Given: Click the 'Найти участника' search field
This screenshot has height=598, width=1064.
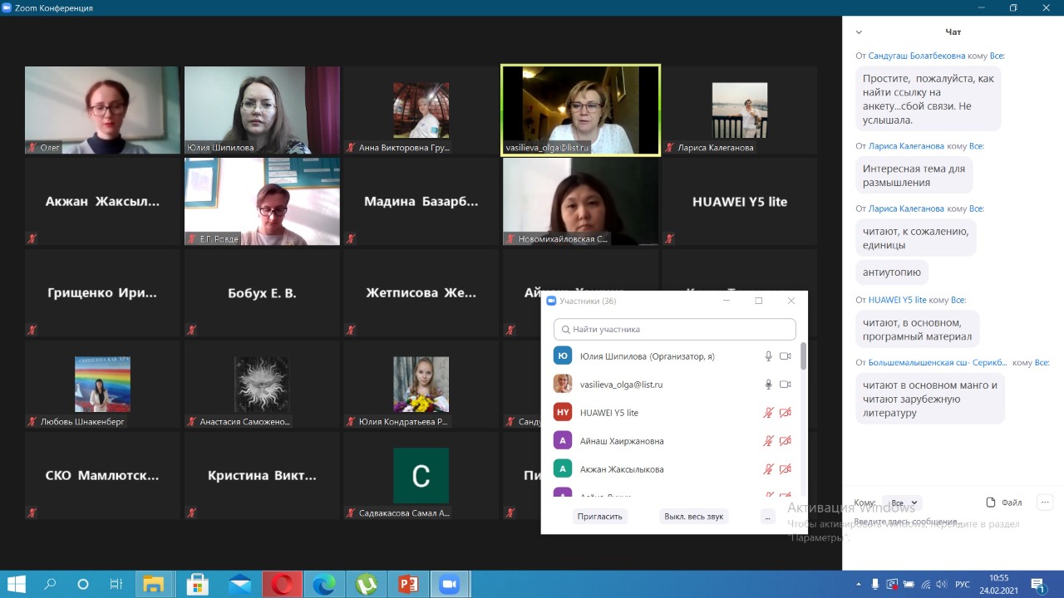Looking at the screenshot, I should 674,329.
